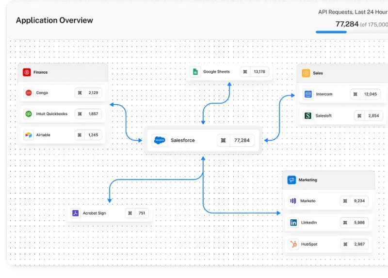Click the Airtable logo icon
The image size is (388, 278).
(x=29, y=135)
